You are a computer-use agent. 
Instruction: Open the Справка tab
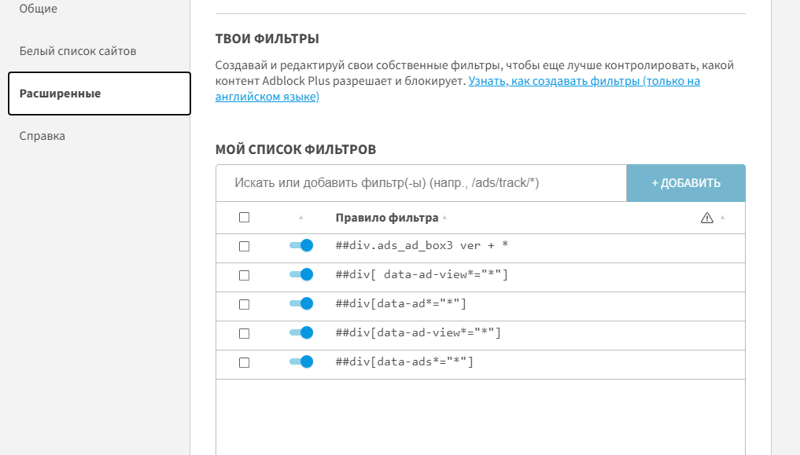[x=42, y=136]
